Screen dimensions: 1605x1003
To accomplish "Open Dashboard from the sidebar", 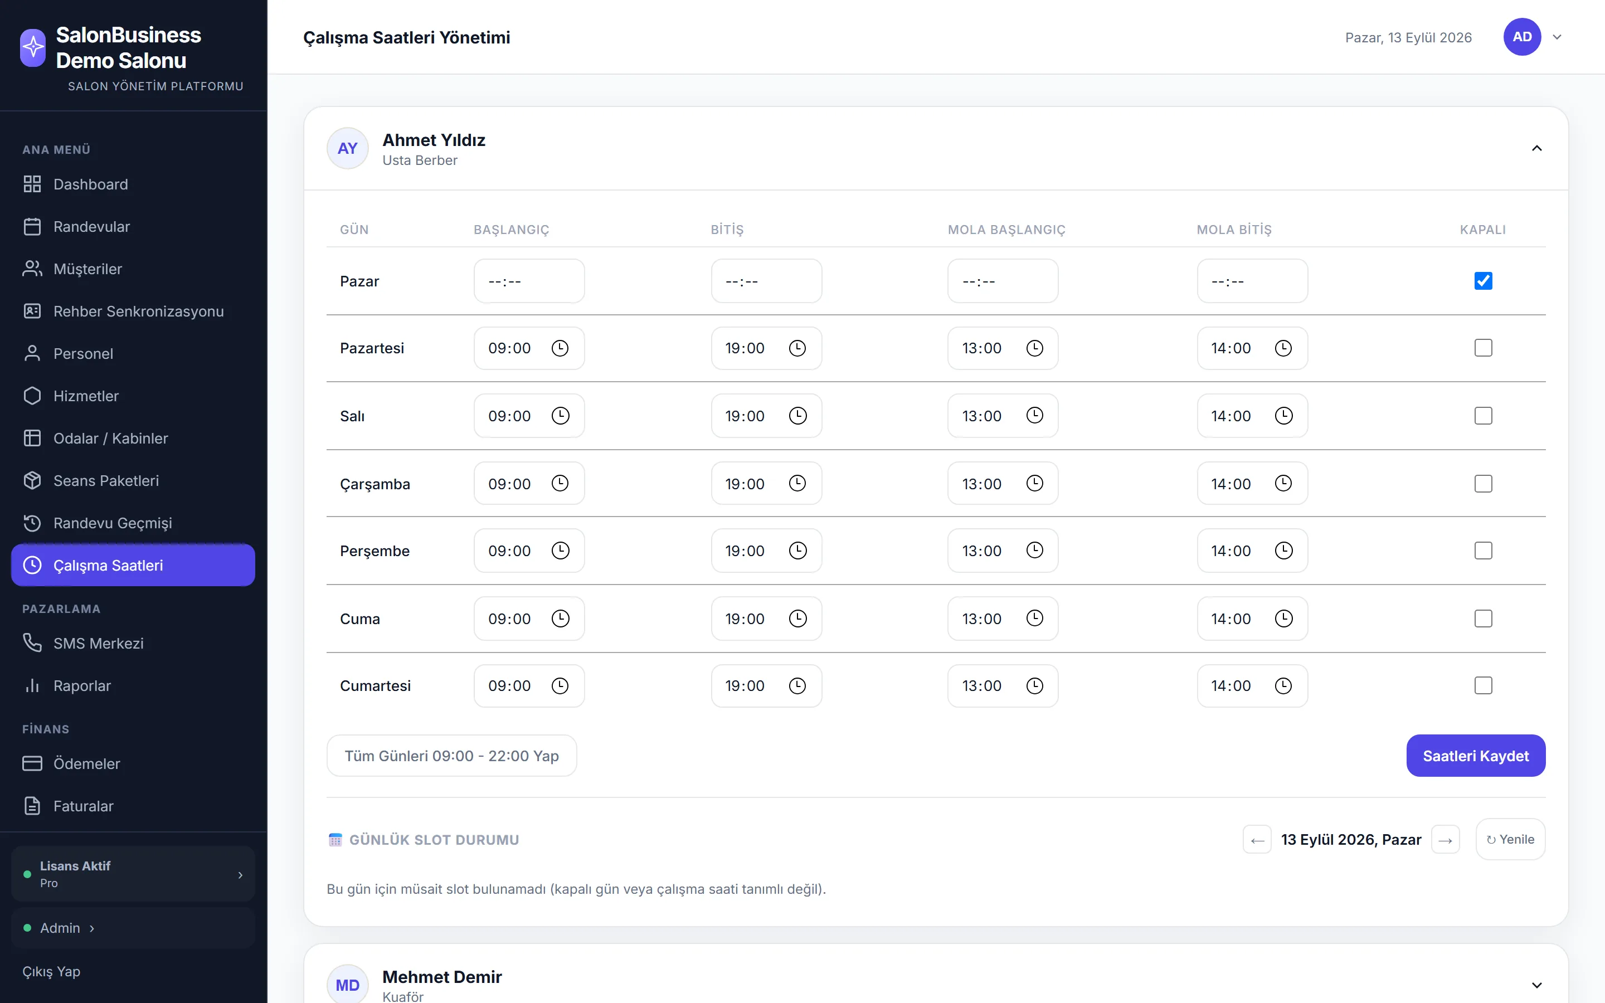I will [x=133, y=184].
